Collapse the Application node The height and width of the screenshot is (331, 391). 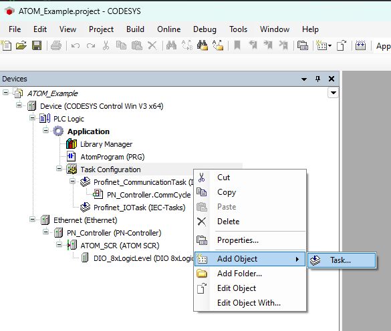pyautogui.click(x=45, y=131)
